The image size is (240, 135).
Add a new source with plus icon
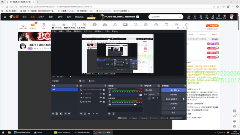click(81, 114)
